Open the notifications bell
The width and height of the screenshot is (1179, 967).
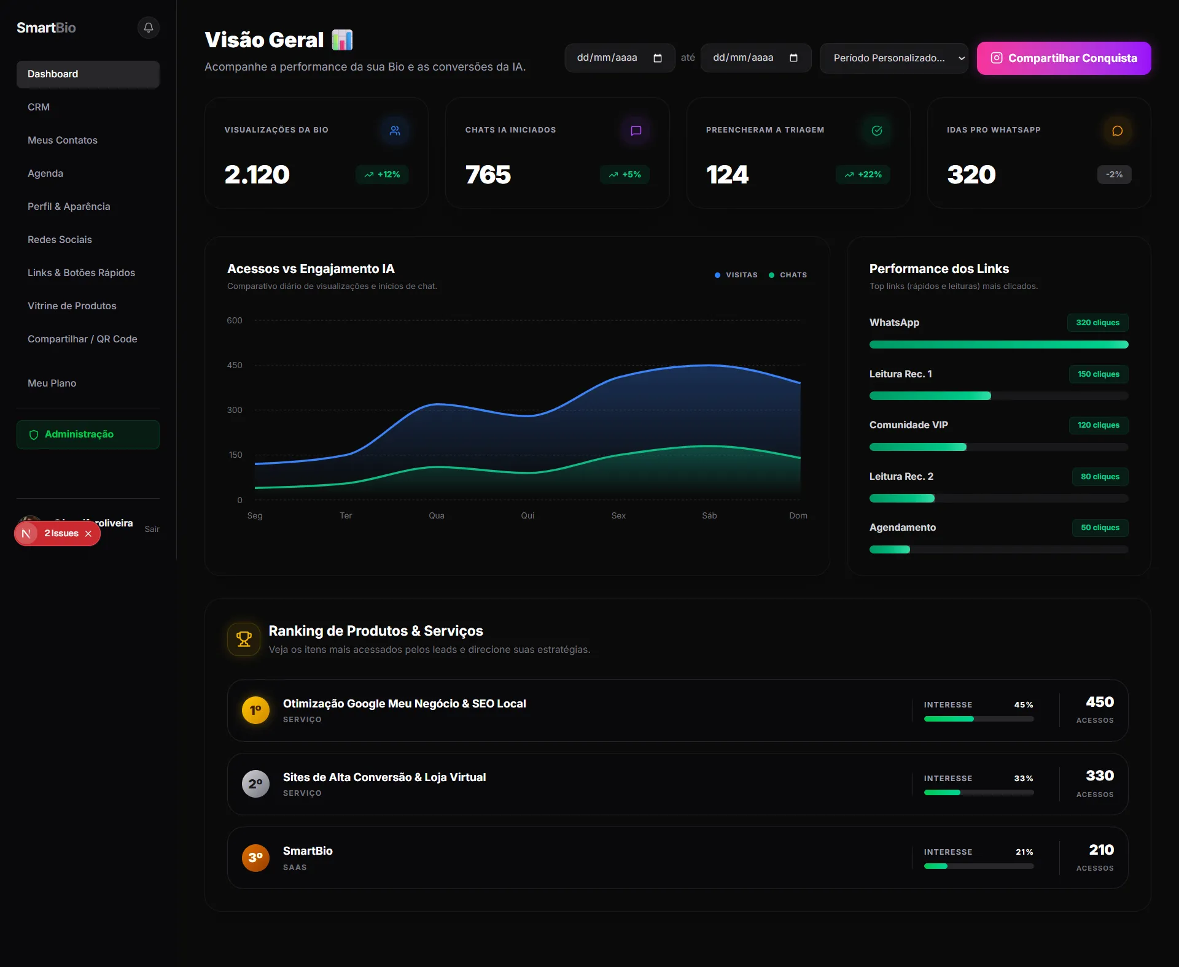pos(149,28)
